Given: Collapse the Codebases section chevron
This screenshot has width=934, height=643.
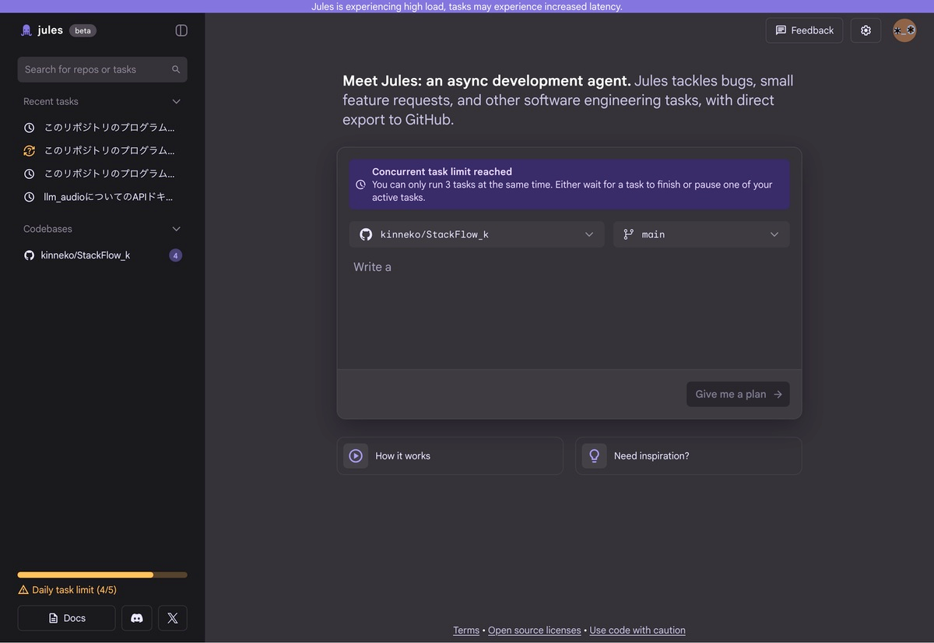Looking at the screenshot, I should [177, 229].
